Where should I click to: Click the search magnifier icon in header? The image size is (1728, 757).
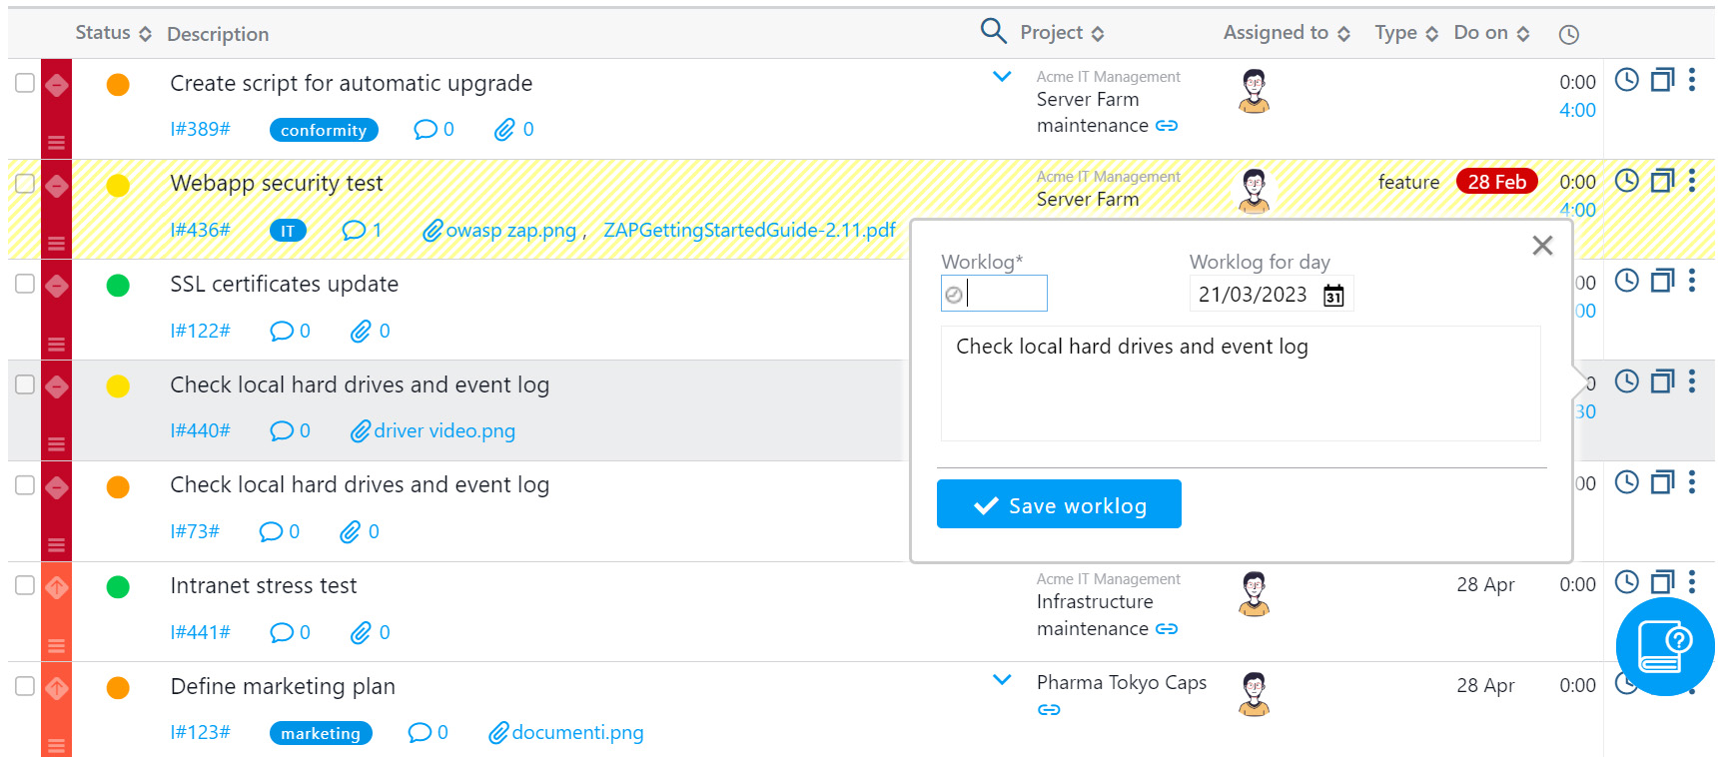click(x=993, y=31)
